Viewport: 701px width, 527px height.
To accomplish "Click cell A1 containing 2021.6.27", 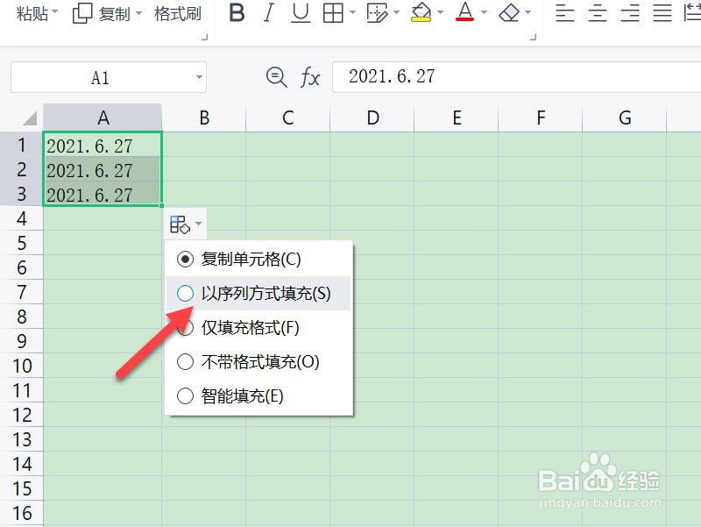I will click(x=103, y=145).
